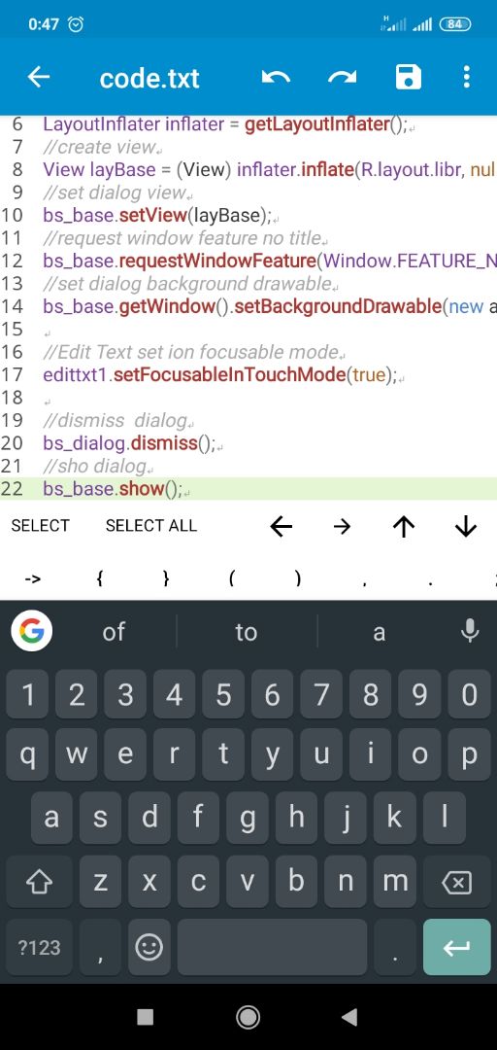Insert the -> symbol from the shortcut row
Viewport: 497px width, 1050px height.
[x=32, y=578]
